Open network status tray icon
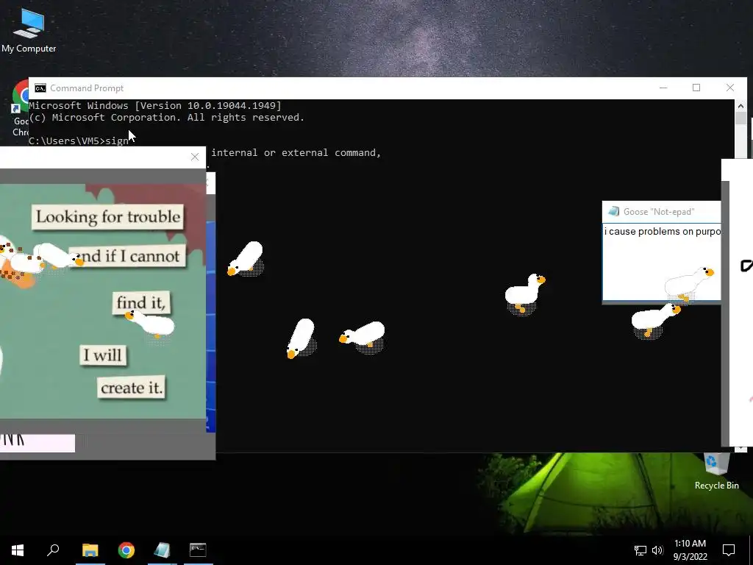The width and height of the screenshot is (753, 565). coord(640,550)
